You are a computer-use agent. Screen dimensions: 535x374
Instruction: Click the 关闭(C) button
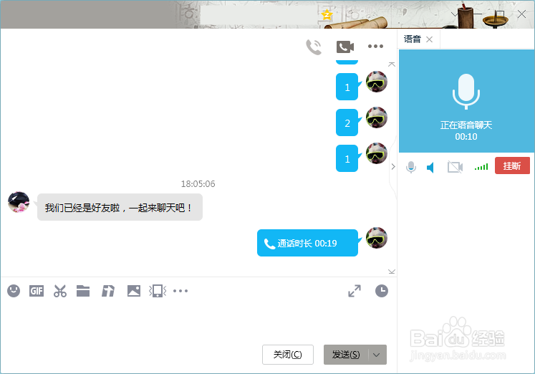tap(288, 355)
